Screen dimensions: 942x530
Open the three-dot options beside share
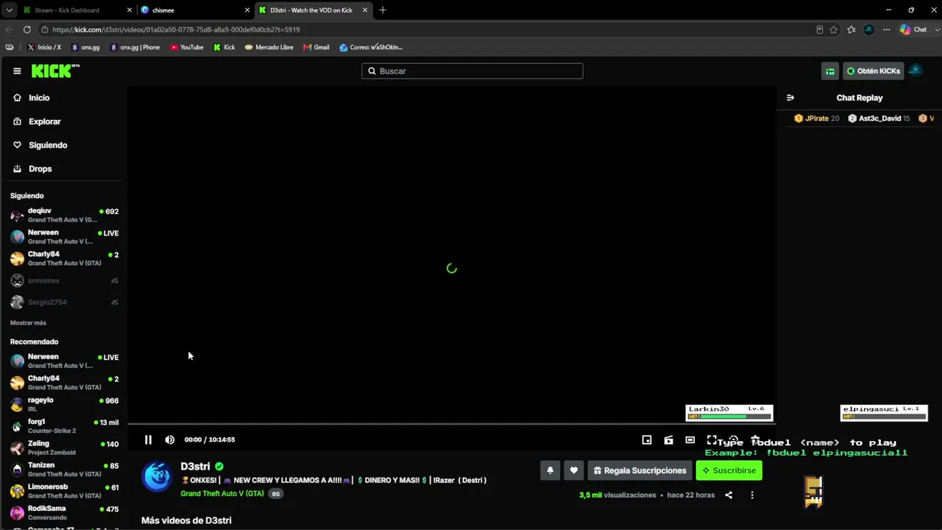pos(752,495)
